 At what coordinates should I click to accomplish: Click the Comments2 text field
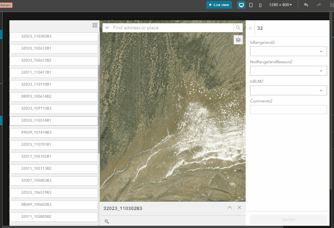[288, 110]
